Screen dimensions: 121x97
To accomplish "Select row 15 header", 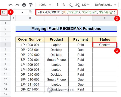I will pyautogui.click(x=5, y=94).
